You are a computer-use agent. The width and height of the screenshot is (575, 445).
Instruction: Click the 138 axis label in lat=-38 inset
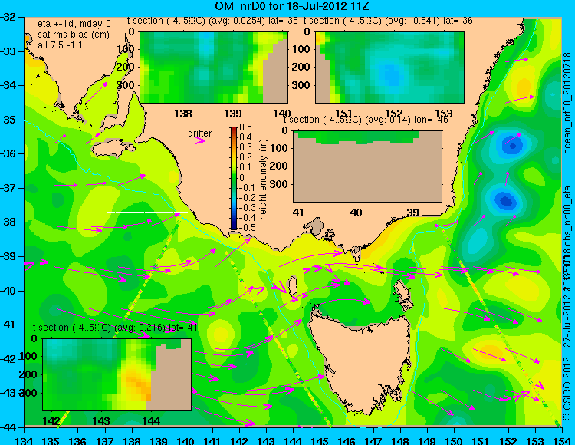[x=182, y=114]
